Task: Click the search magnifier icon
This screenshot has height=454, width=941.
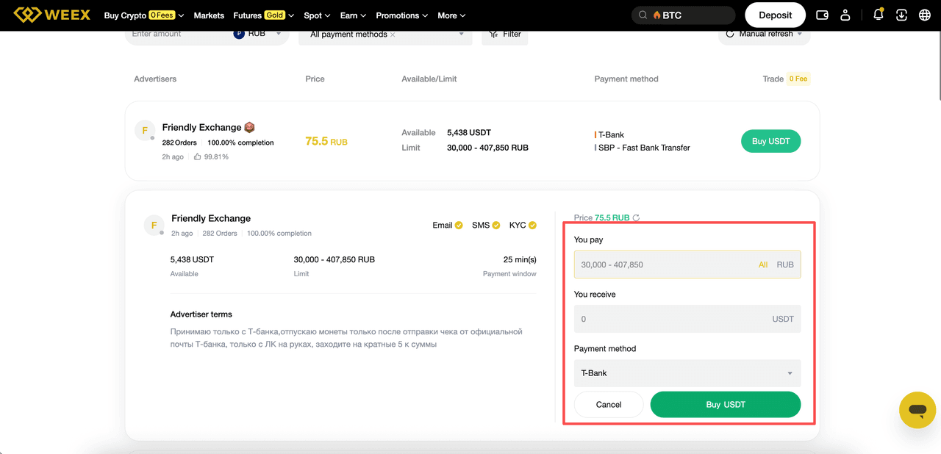Action: point(643,15)
